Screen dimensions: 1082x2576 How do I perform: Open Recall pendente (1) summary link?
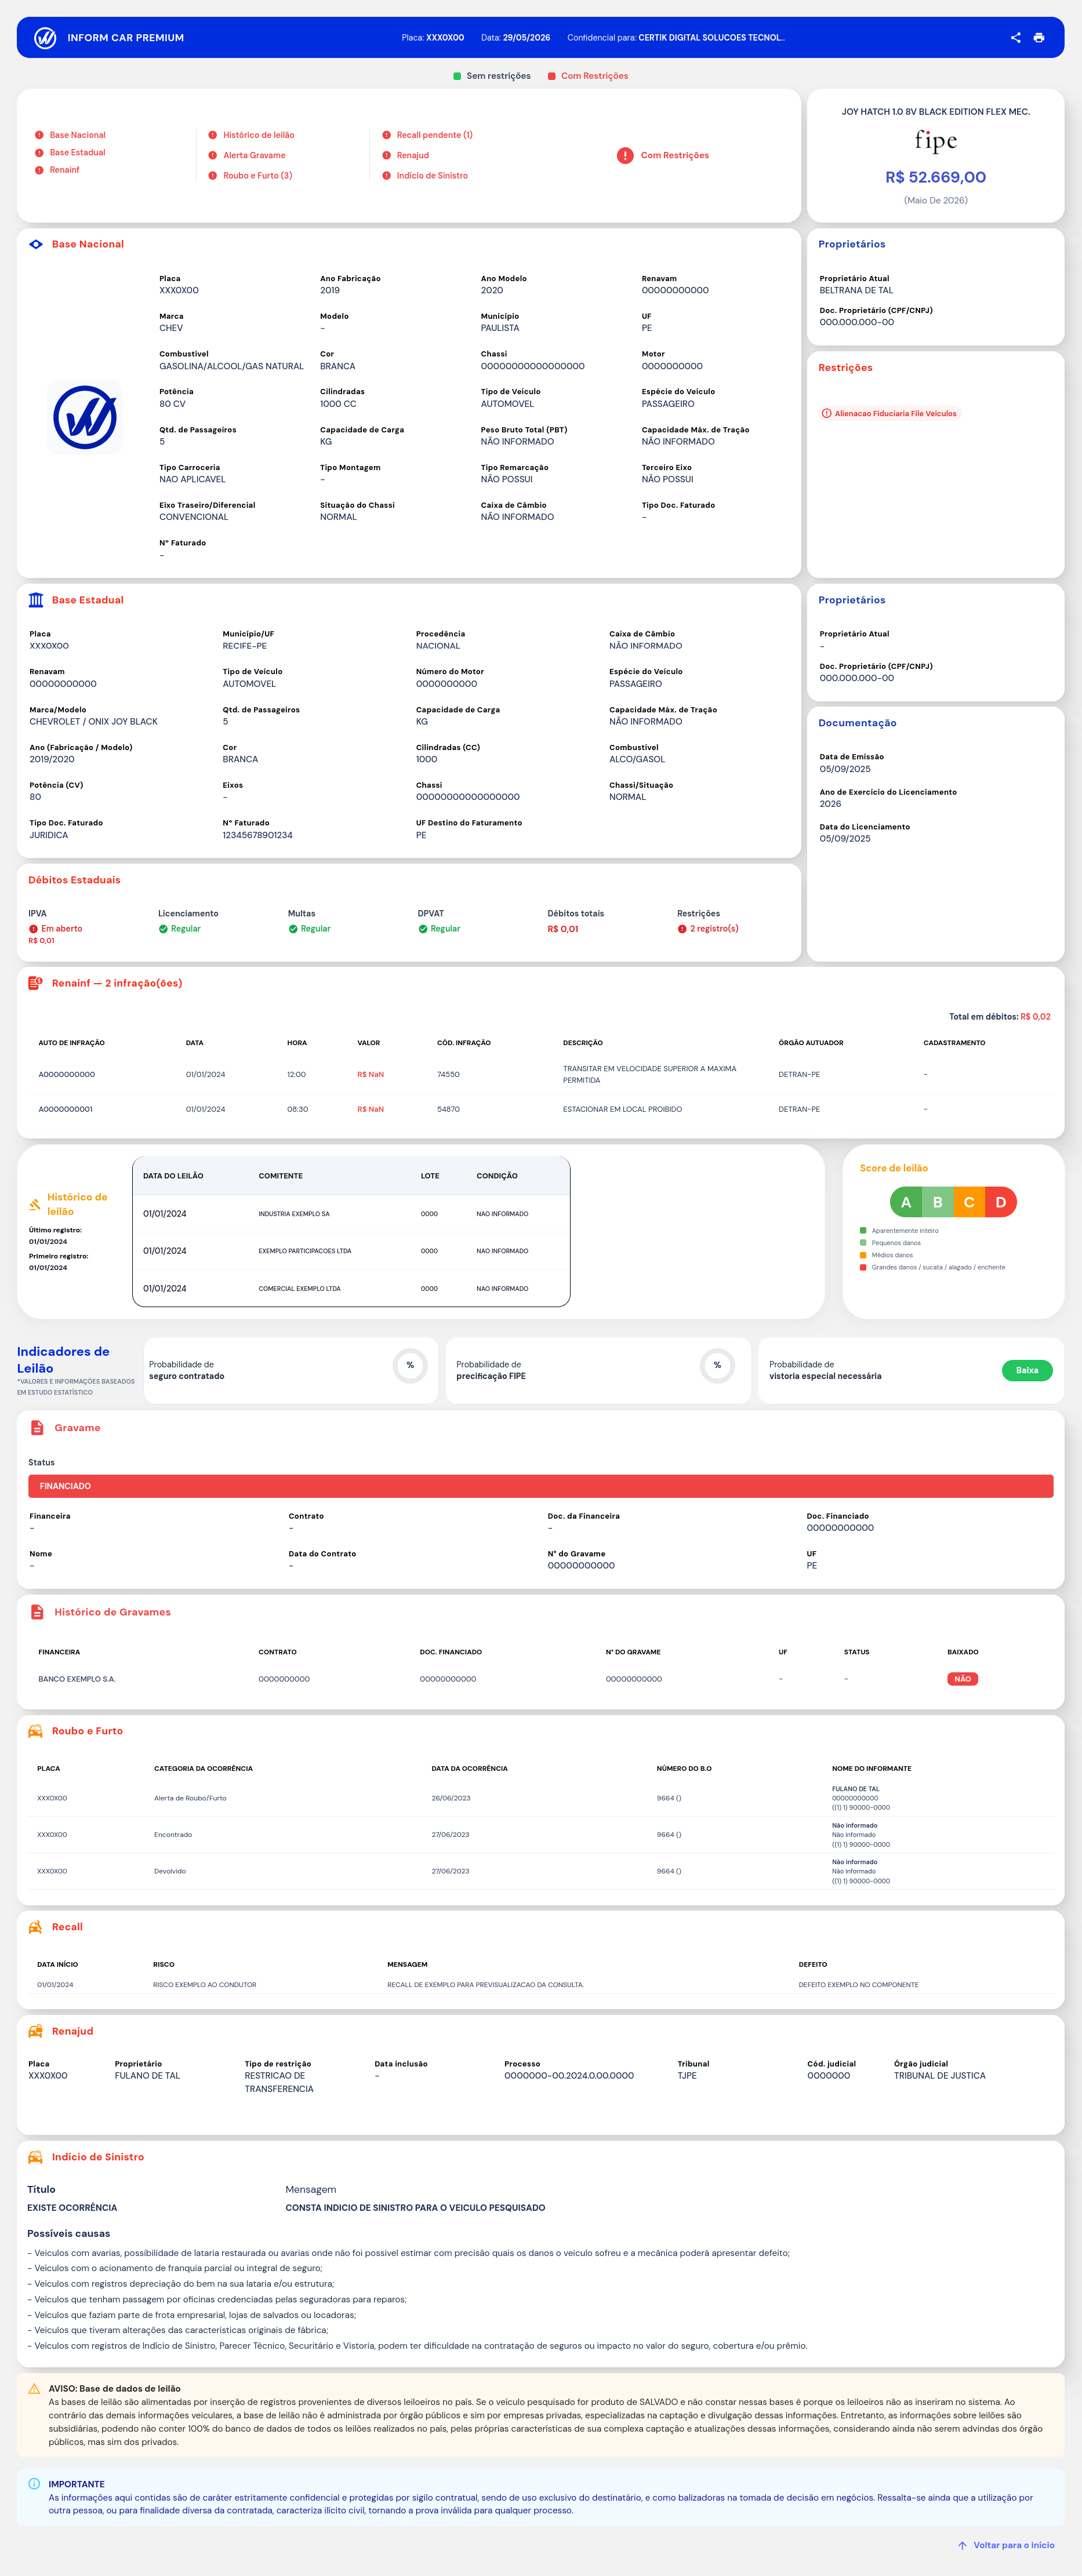(x=434, y=135)
